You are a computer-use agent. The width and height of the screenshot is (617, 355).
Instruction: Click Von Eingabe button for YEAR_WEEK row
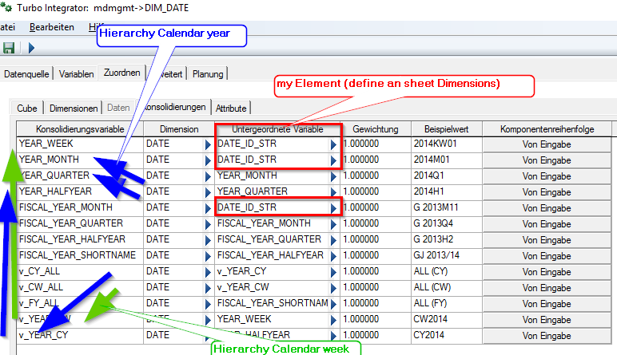[546, 144]
